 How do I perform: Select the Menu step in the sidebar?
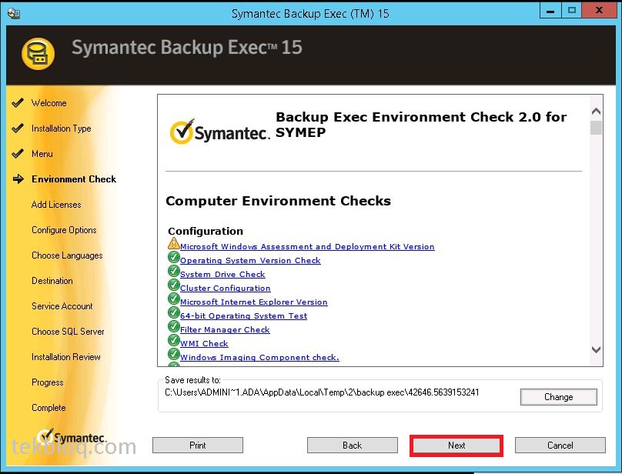pyautogui.click(x=42, y=154)
